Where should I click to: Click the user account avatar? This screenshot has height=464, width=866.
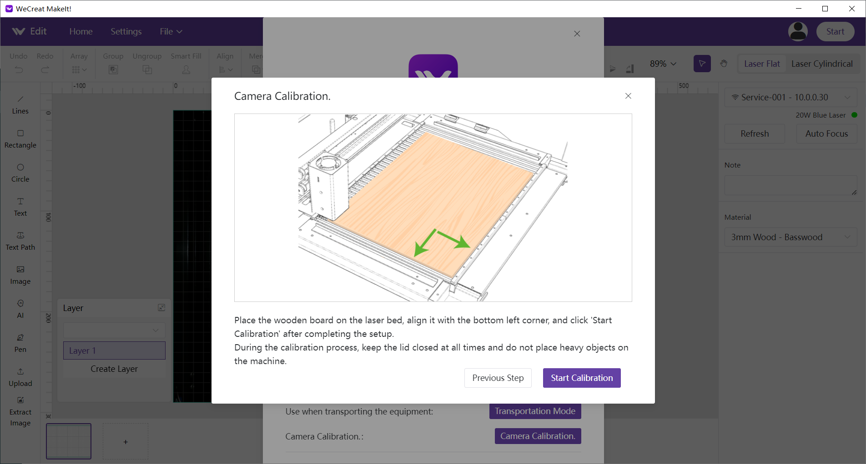click(798, 31)
